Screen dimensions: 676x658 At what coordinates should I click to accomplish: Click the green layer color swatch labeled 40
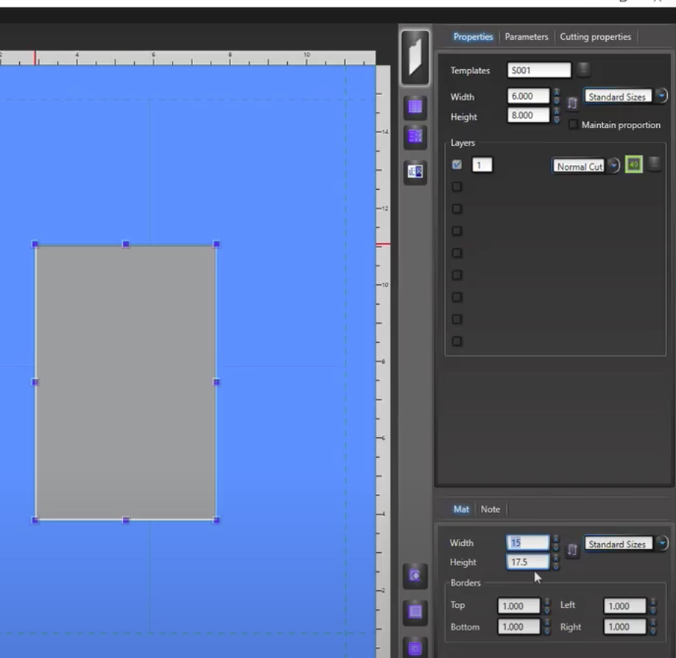[x=633, y=165]
